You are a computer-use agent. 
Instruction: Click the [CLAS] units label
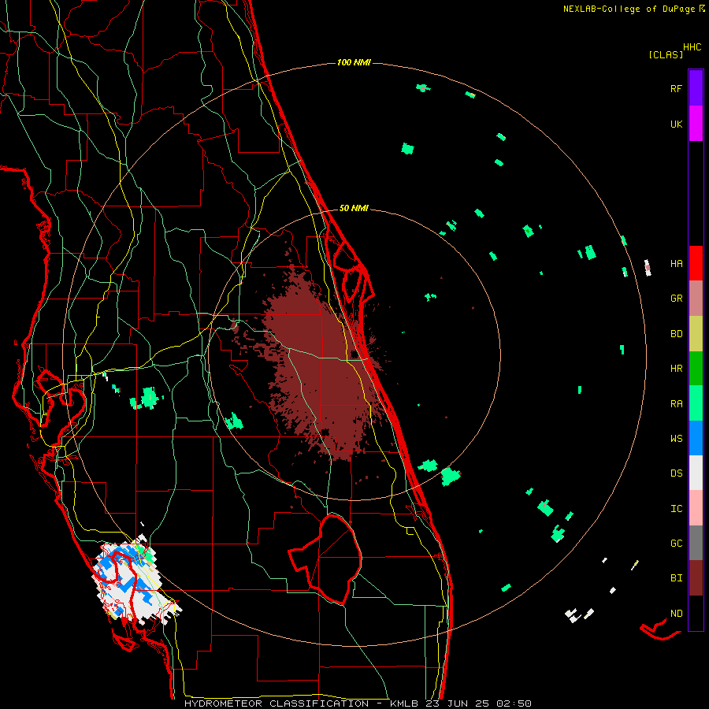666,55
